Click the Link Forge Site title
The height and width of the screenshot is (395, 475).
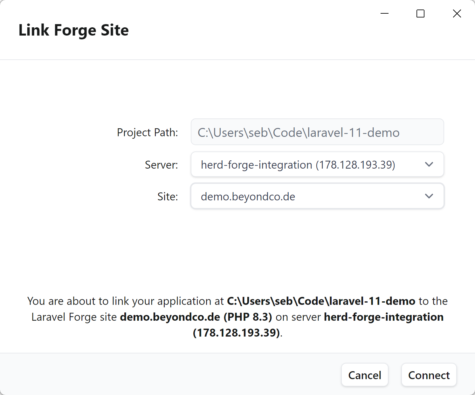pyautogui.click(x=73, y=30)
